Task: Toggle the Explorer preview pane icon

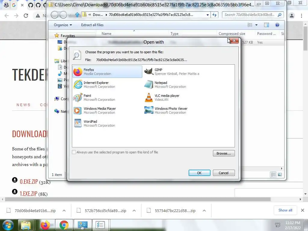Action: [266, 25]
